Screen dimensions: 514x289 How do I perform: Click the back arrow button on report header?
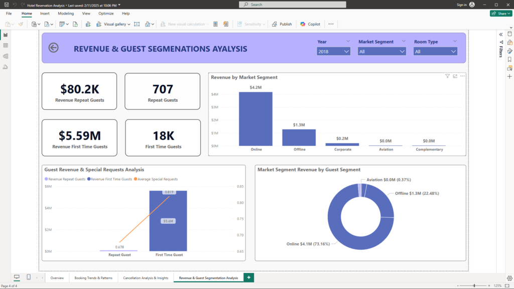[x=53, y=48]
